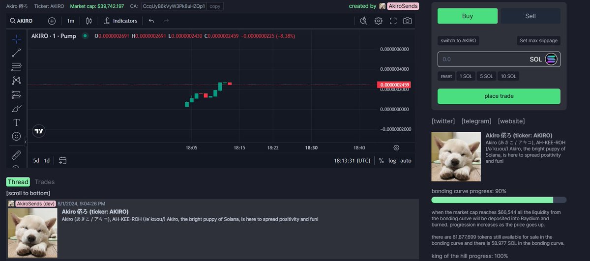Image resolution: width=590 pixels, height=261 pixels.
Task: Reset the trade amount
Action: [x=446, y=76]
